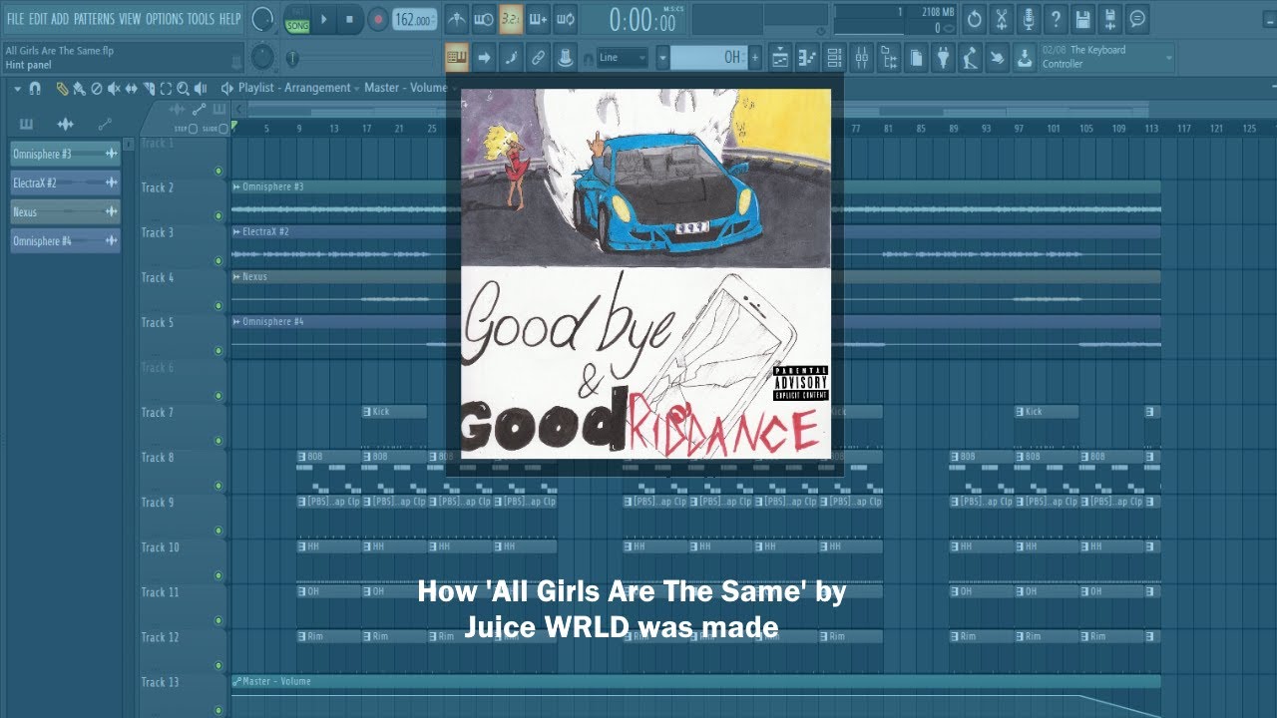Open the plugin picker plug icon

click(943, 58)
